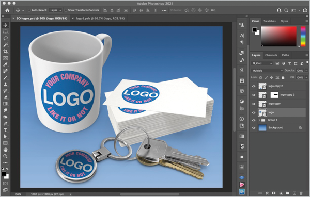
Task: Hide the Background layer visibility eye
Action: tap(254, 128)
